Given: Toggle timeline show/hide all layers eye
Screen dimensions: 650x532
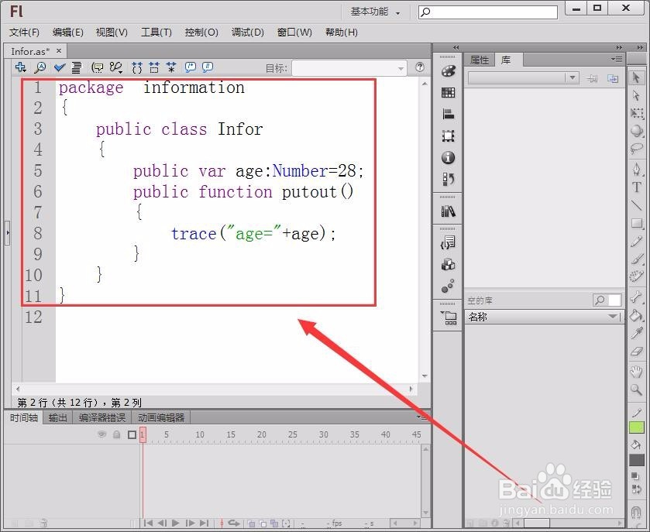Looking at the screenshot, I should pyautogui.click(x=101, y=434).
